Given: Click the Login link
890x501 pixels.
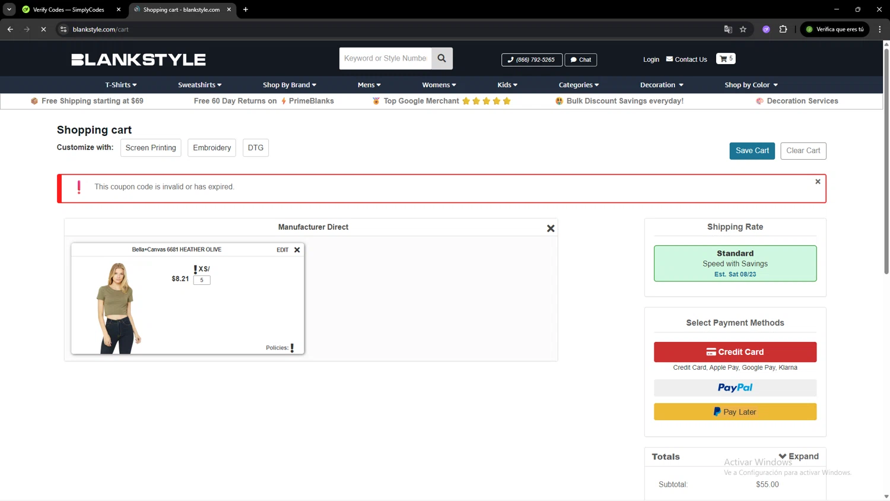Looking at the screenshot, I should click(651, 59).
